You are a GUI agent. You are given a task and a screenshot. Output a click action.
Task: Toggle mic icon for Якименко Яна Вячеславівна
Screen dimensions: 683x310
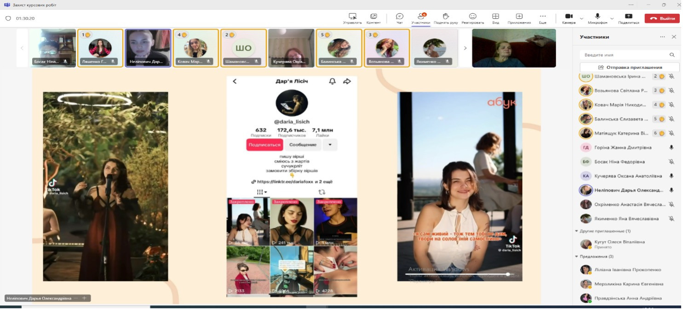[672, 219]
